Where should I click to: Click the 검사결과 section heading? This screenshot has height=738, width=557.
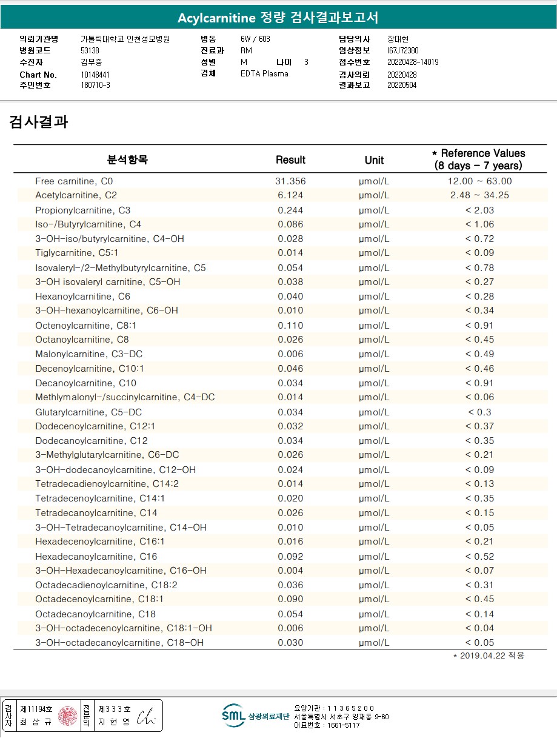pos(38,122)
